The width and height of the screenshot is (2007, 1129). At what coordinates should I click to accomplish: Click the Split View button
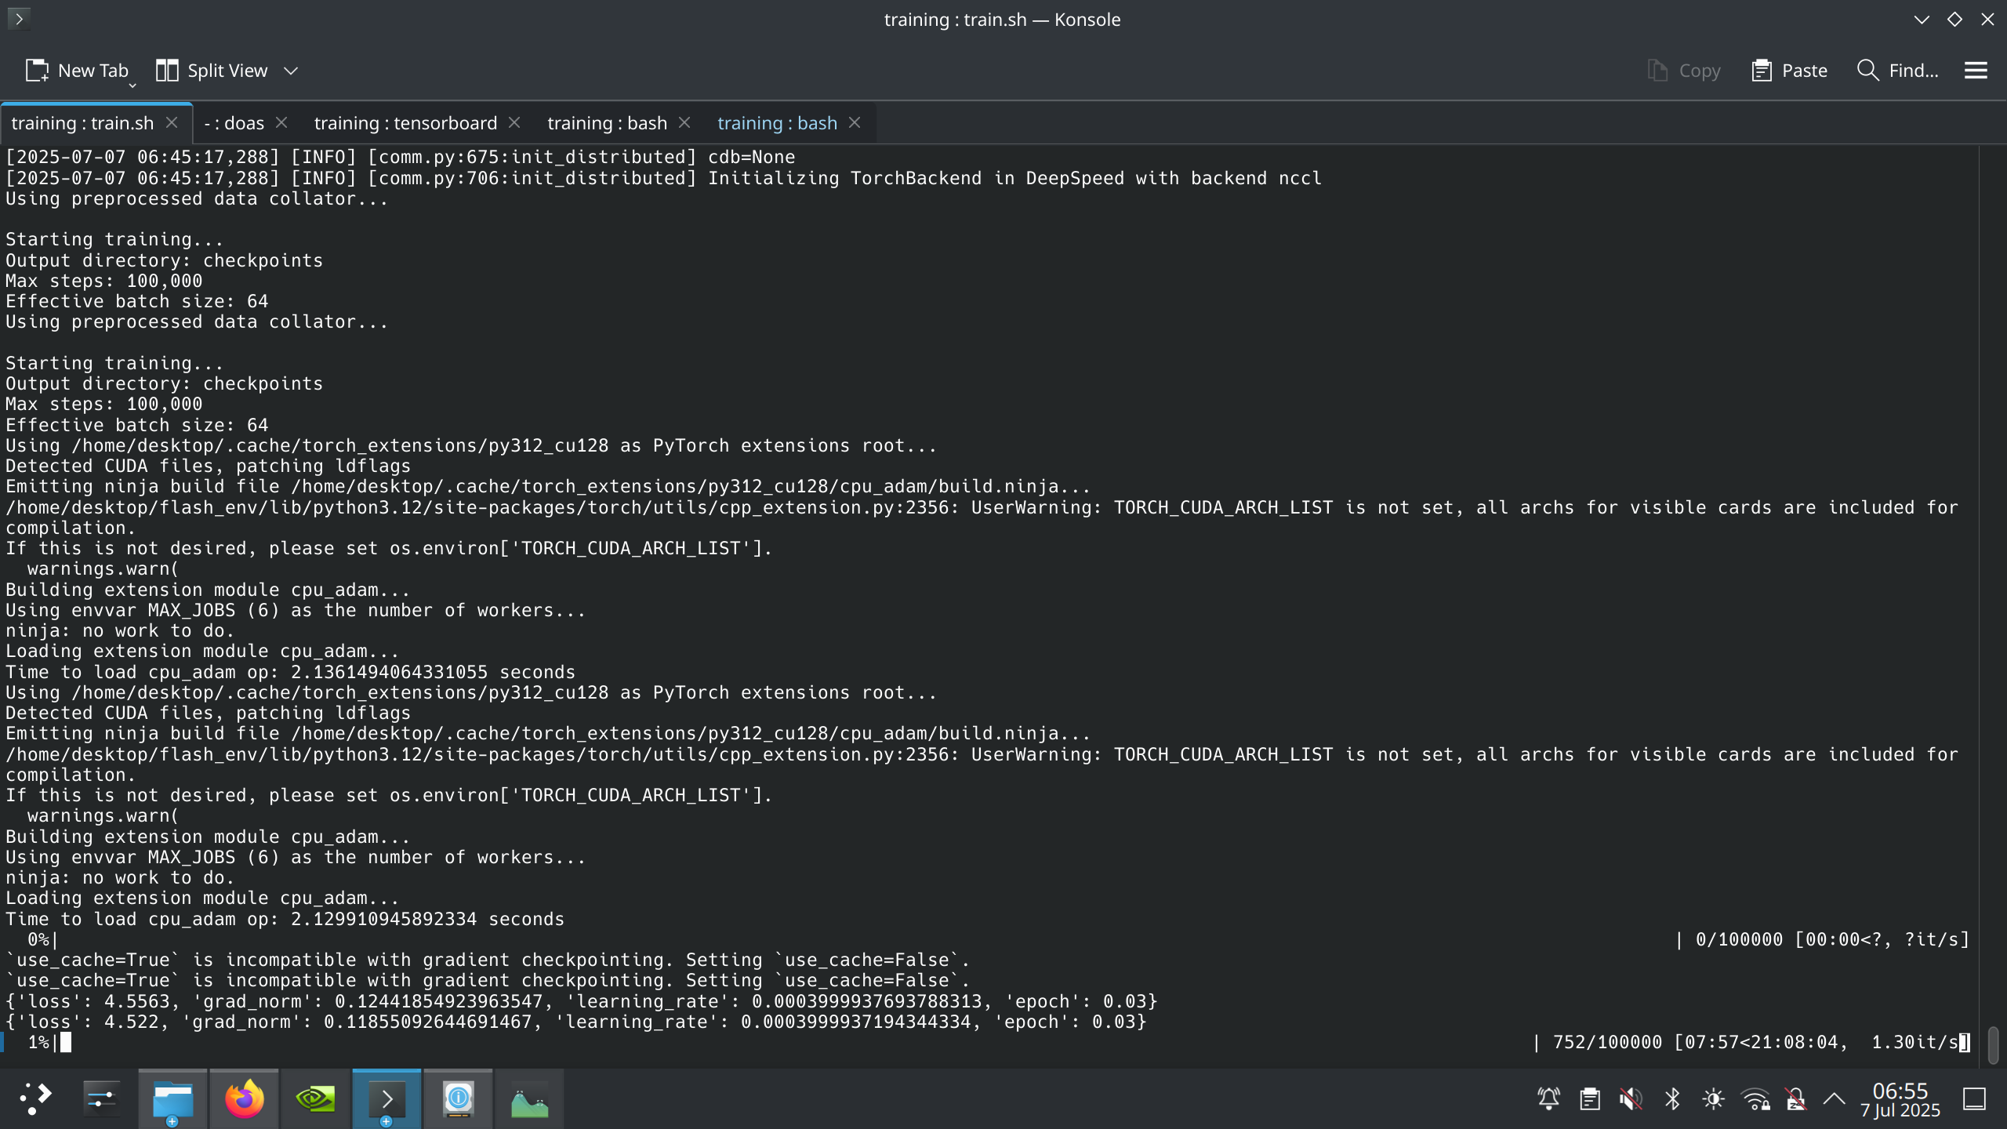[x=212, y=71]
